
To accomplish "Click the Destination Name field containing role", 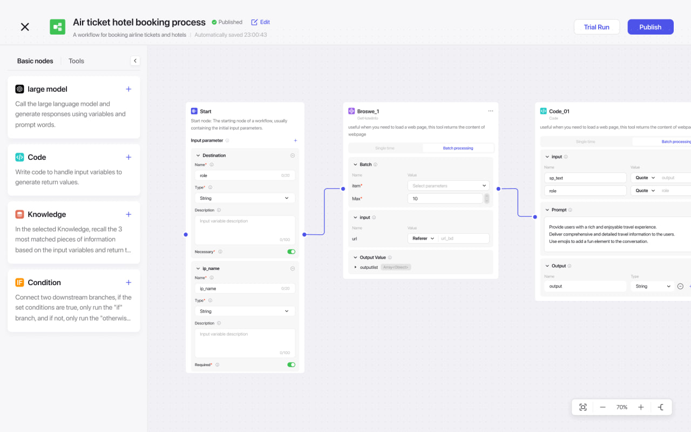I will tap(245, 175).
